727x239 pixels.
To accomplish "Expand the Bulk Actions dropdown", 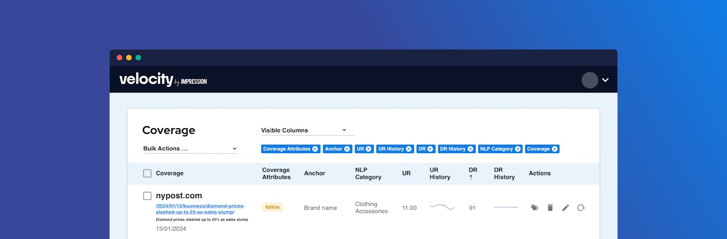I will point(189,149).
